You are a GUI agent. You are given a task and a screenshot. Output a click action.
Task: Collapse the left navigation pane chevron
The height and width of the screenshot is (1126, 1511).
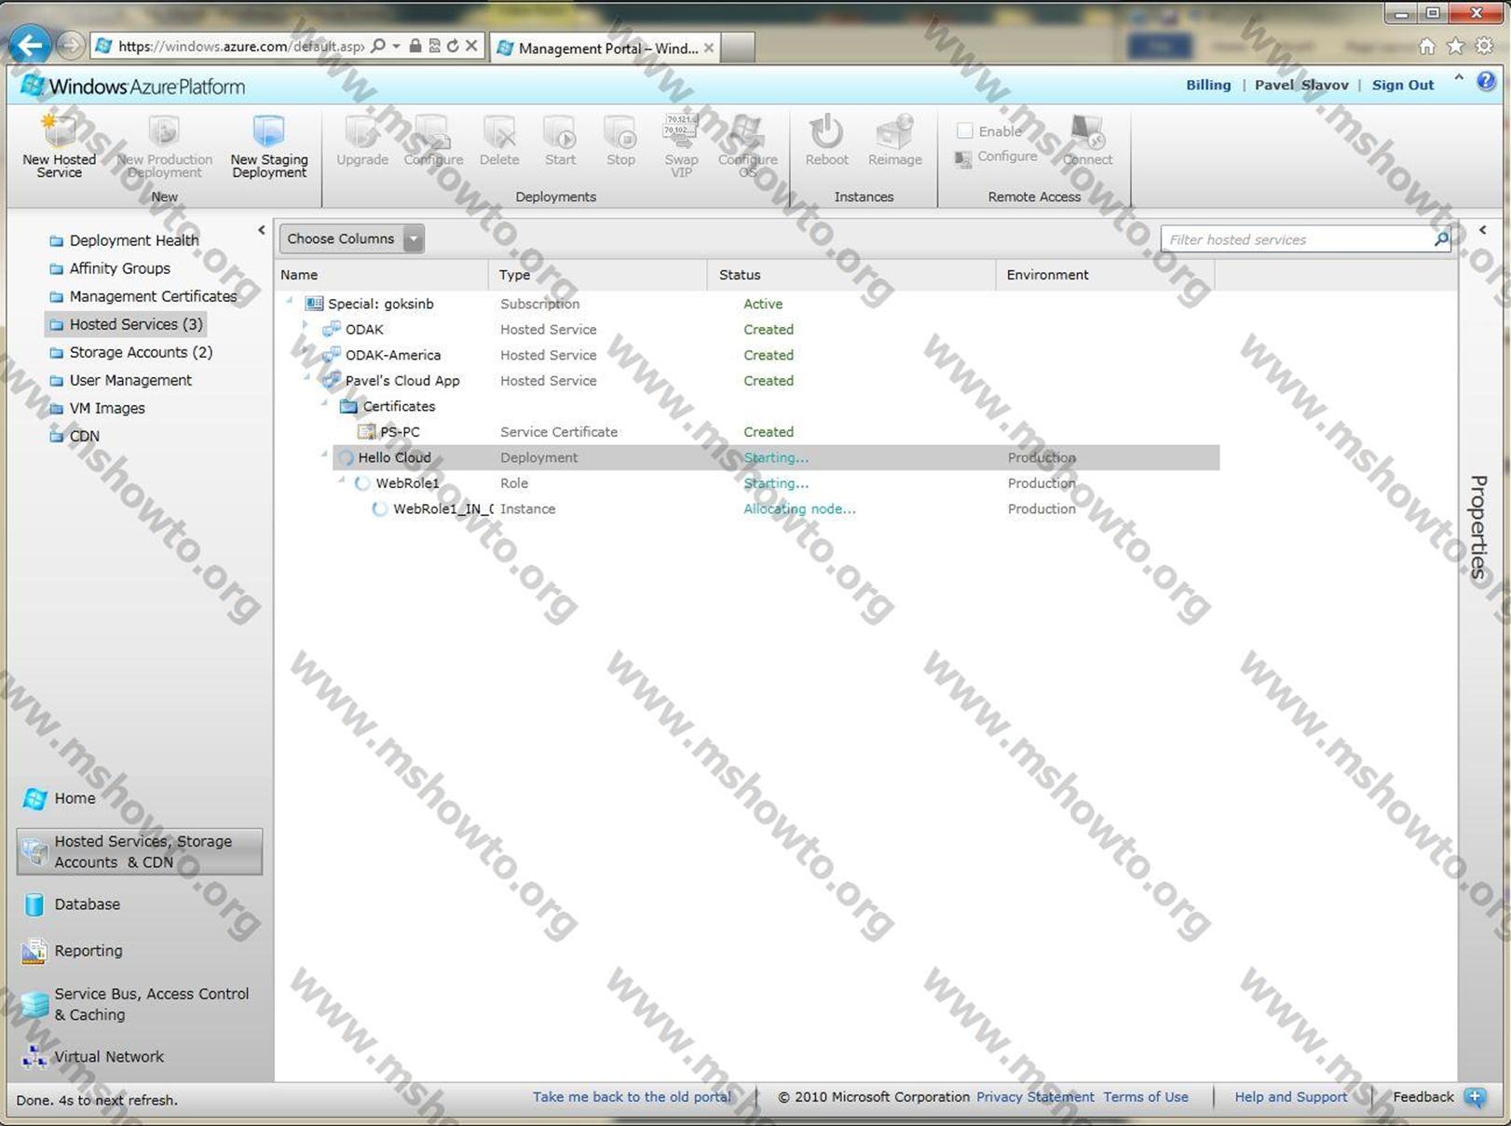pos(262,230)
